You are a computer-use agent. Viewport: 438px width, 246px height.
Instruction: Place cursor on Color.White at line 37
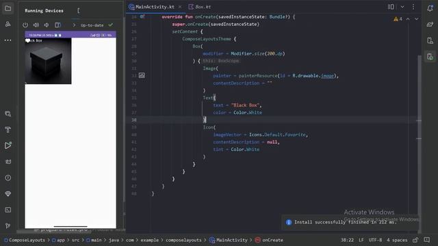pyautogui.click(x=248, y=112)
